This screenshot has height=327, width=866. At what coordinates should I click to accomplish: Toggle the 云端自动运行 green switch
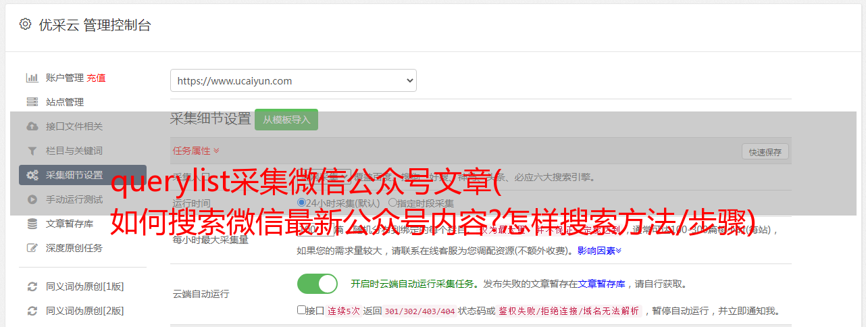pos(317,284)
